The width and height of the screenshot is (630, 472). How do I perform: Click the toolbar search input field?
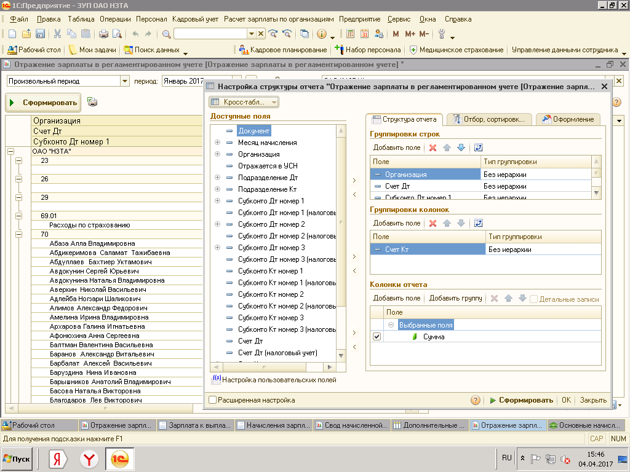coord(211,34)
